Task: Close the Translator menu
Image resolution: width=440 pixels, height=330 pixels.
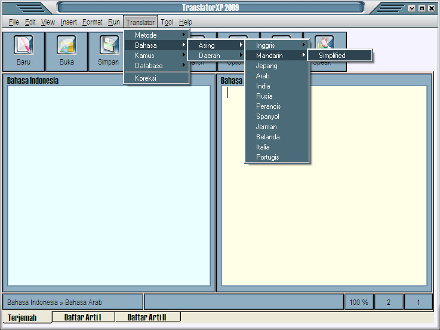Action: pos(140,22)
